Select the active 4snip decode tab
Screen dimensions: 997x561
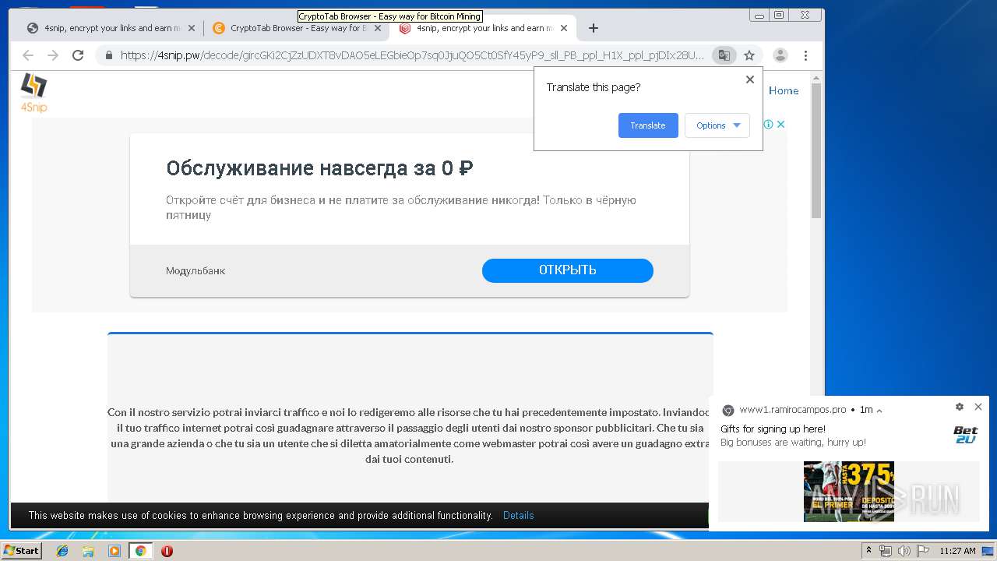point(483,28)
